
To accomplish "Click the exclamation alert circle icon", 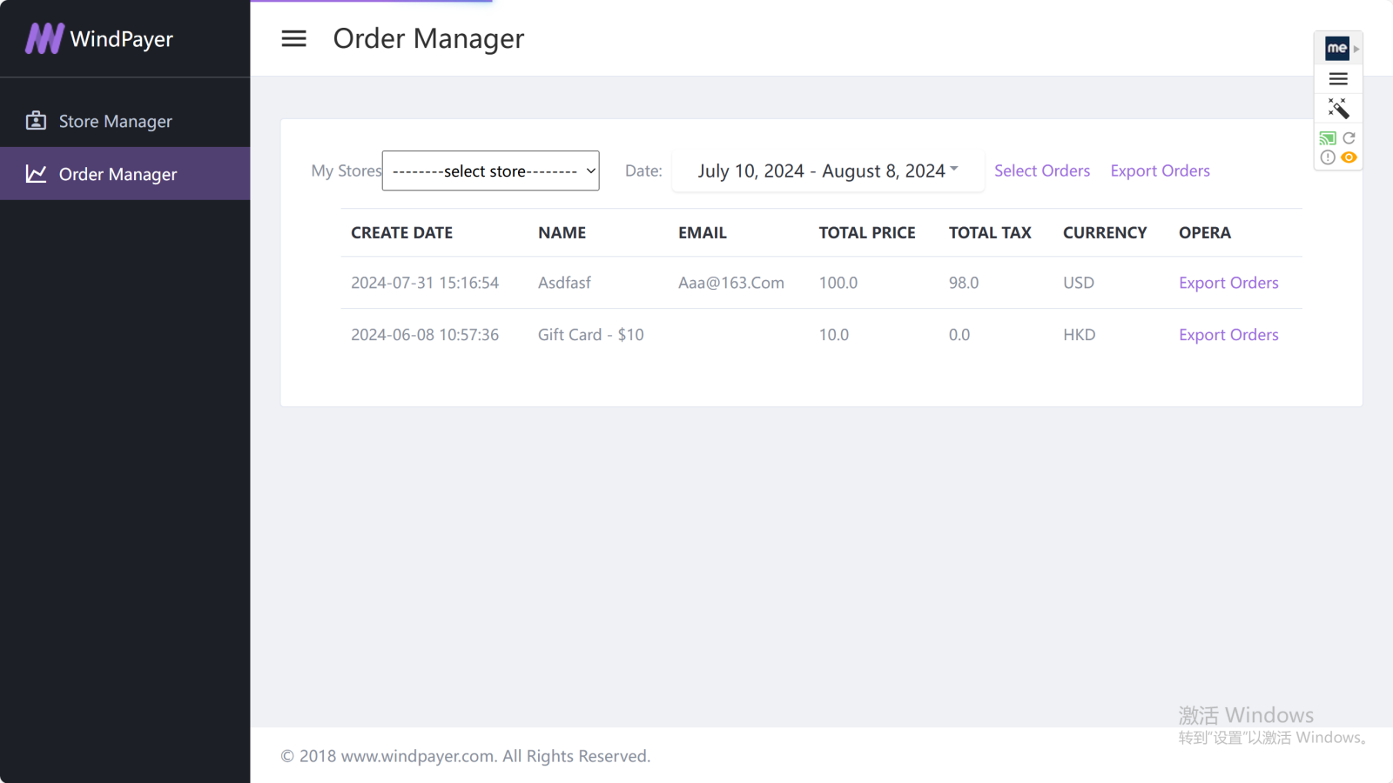I will tap(1328, 157).
